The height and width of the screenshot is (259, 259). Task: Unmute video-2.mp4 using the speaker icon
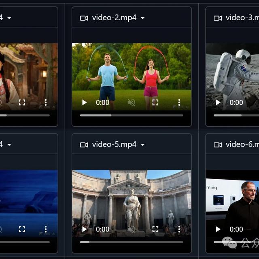(x=132, y=102)
